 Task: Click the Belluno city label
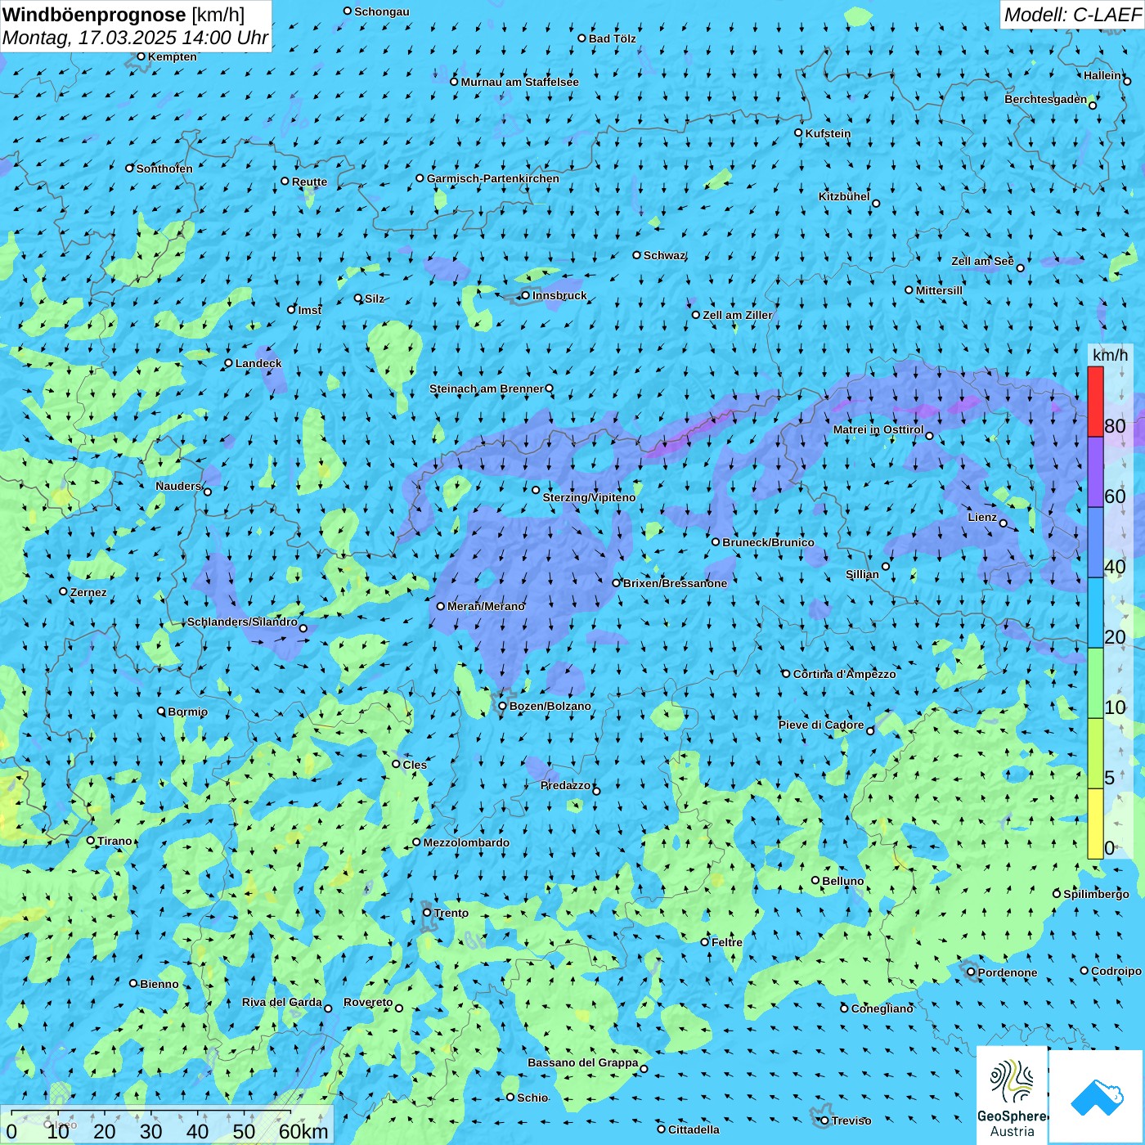843,881
